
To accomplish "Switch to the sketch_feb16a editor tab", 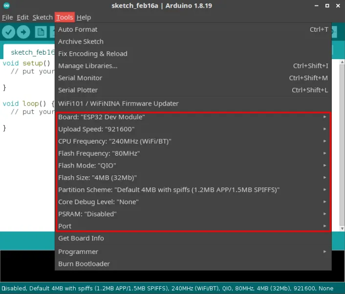I will click(x=29, y=52).
